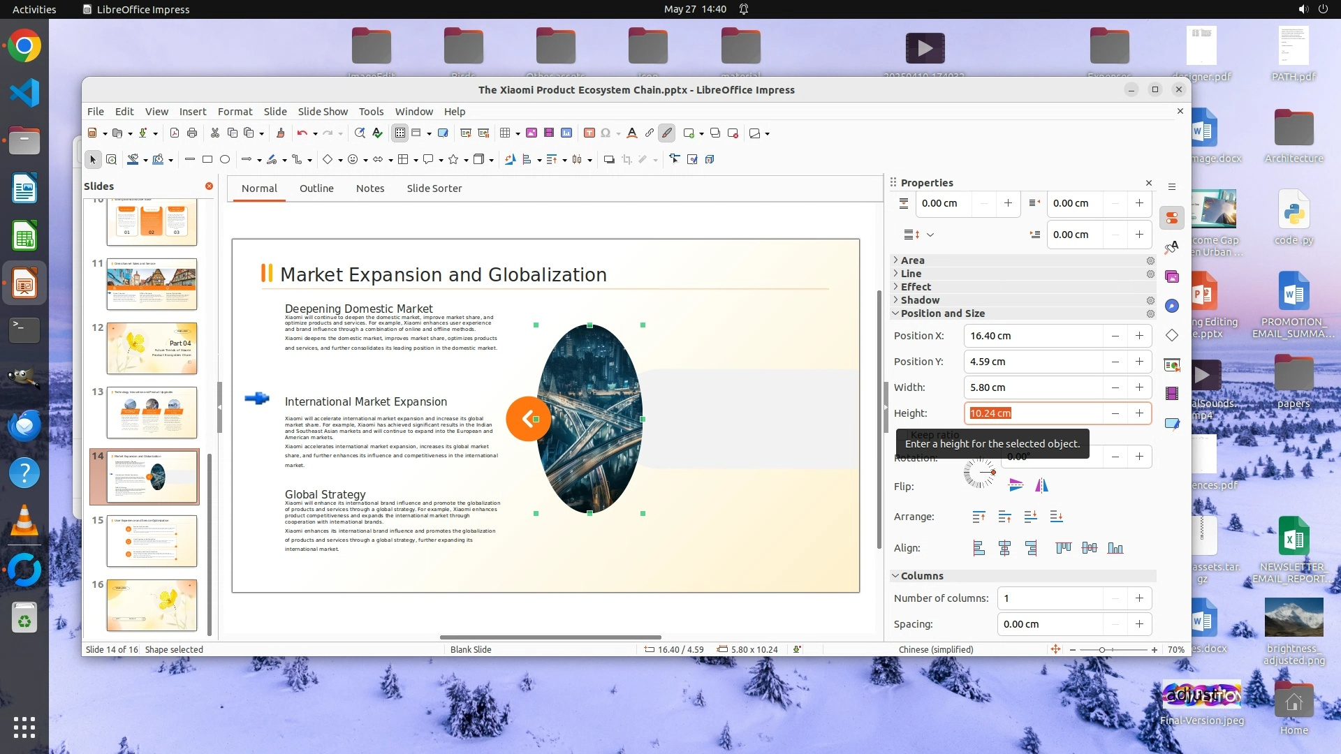Increase the Width value with plus button
The height and width of the screenshot is (754, 1341).
(1139, 387)
